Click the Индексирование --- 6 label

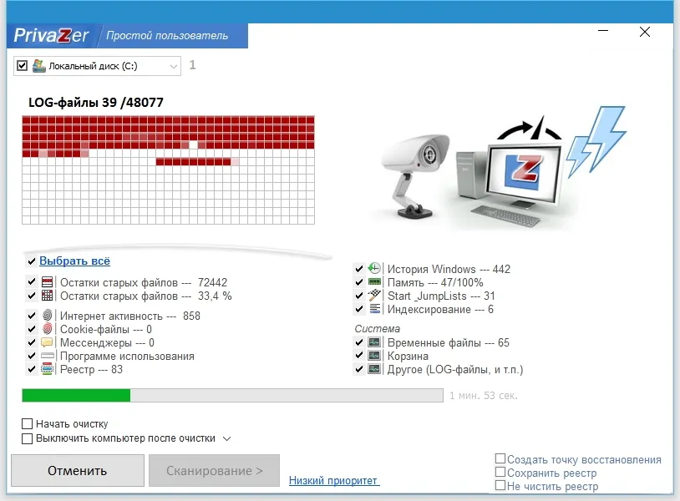tap(440, 309)
